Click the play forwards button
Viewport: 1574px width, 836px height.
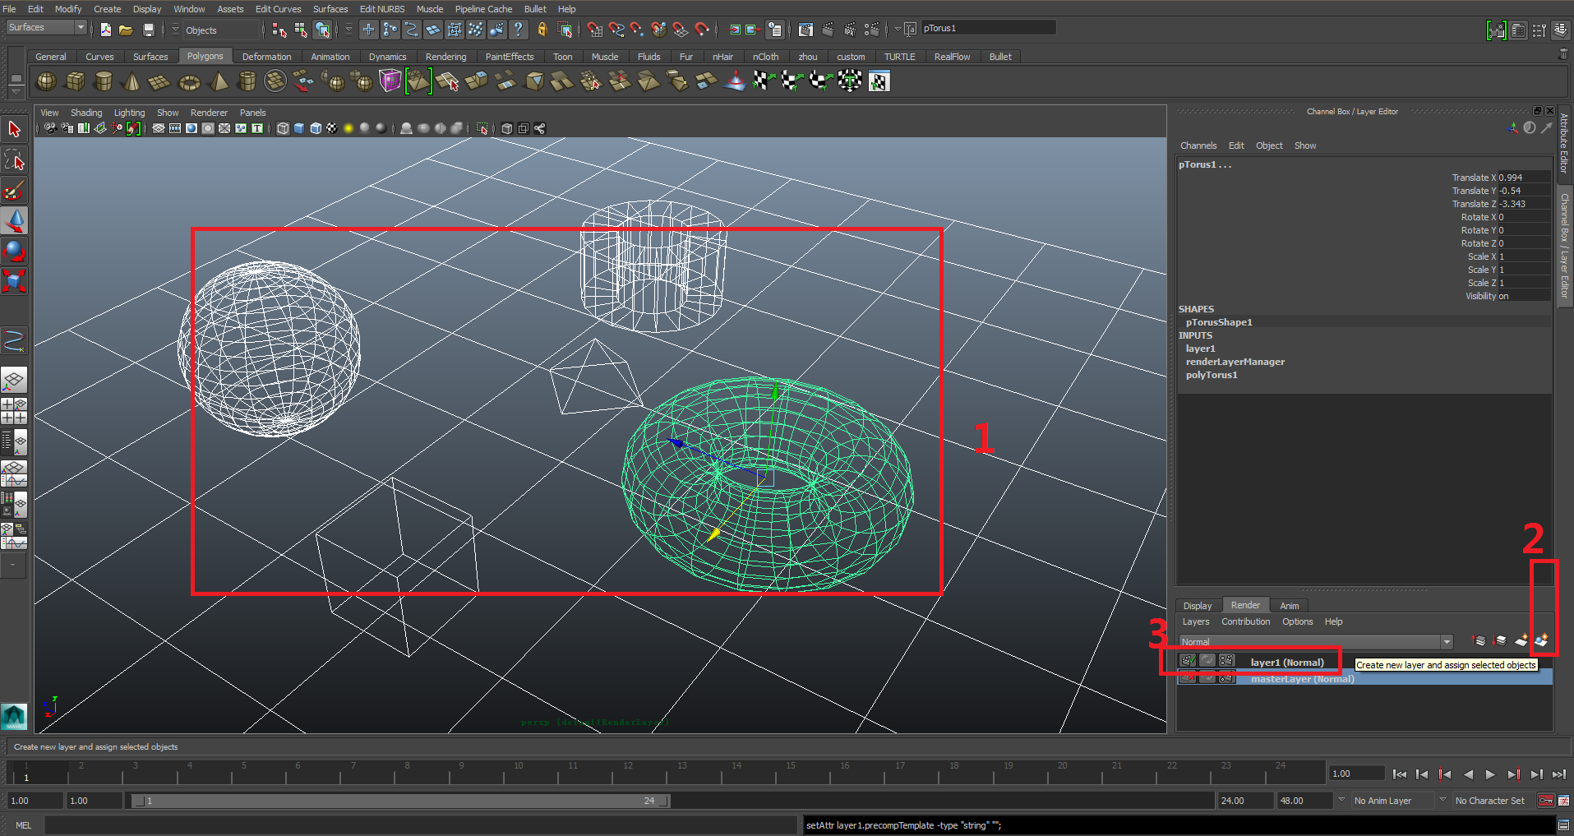(1490, 774)
